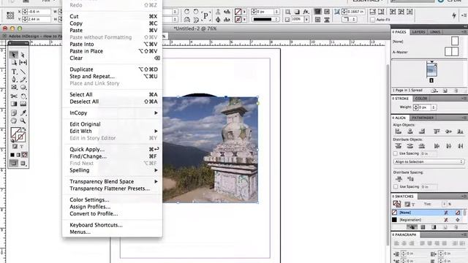This screenshot has width=468, height=263.
Task: Select the Free Transform tool
Action: (23, 96)
